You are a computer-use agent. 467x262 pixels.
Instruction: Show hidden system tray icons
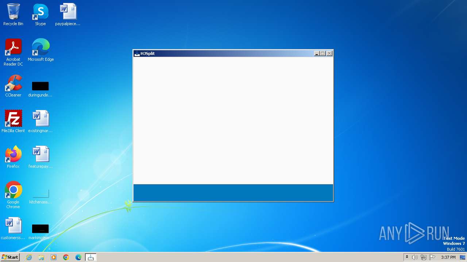click(x=407, y=257)
